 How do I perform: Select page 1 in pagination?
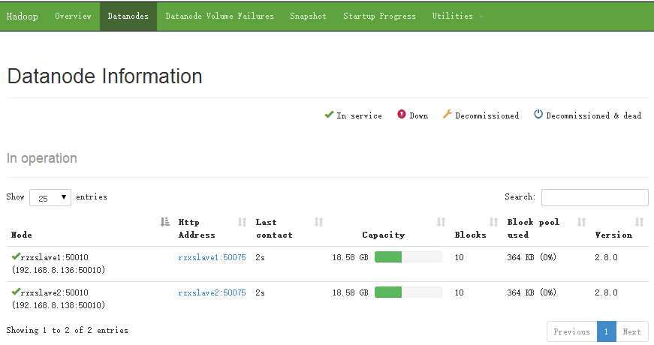coord(607,331)
